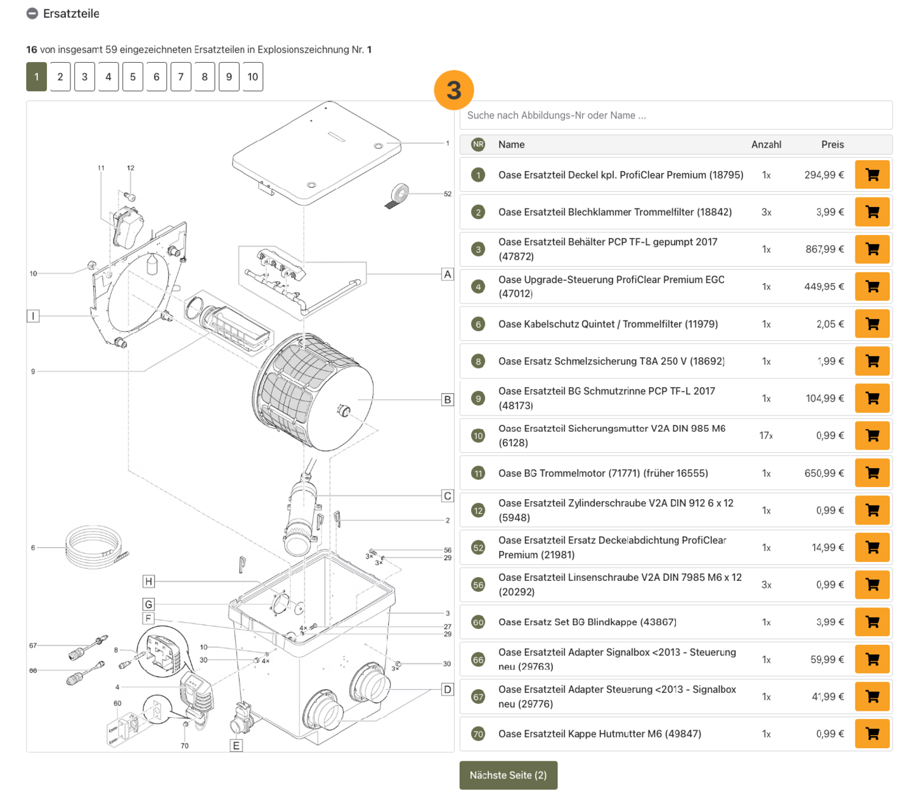Click the number 52 badge in parts list

tap(478, 548)
